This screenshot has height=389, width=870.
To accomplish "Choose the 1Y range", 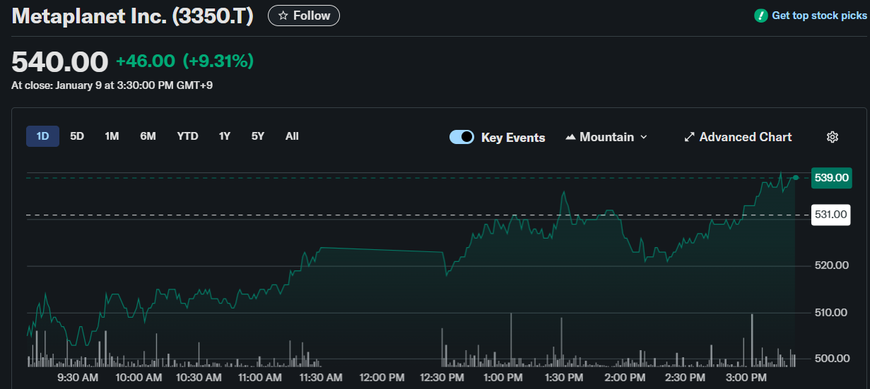I will click(225, 136).
